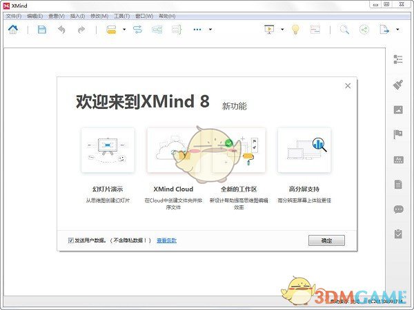The height and width of the screenshot is (310, 414).
Task: Select the 高分屏支持 feature thumbnail
Action: (x=304, y=150)
